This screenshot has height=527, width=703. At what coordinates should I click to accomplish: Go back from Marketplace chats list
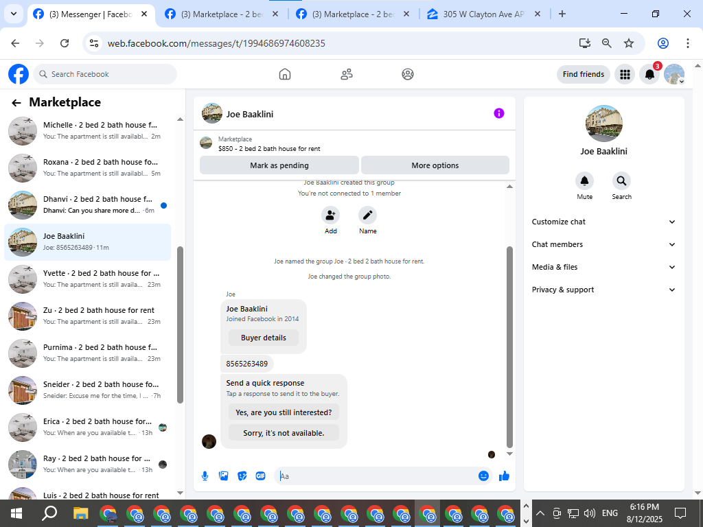16,103
